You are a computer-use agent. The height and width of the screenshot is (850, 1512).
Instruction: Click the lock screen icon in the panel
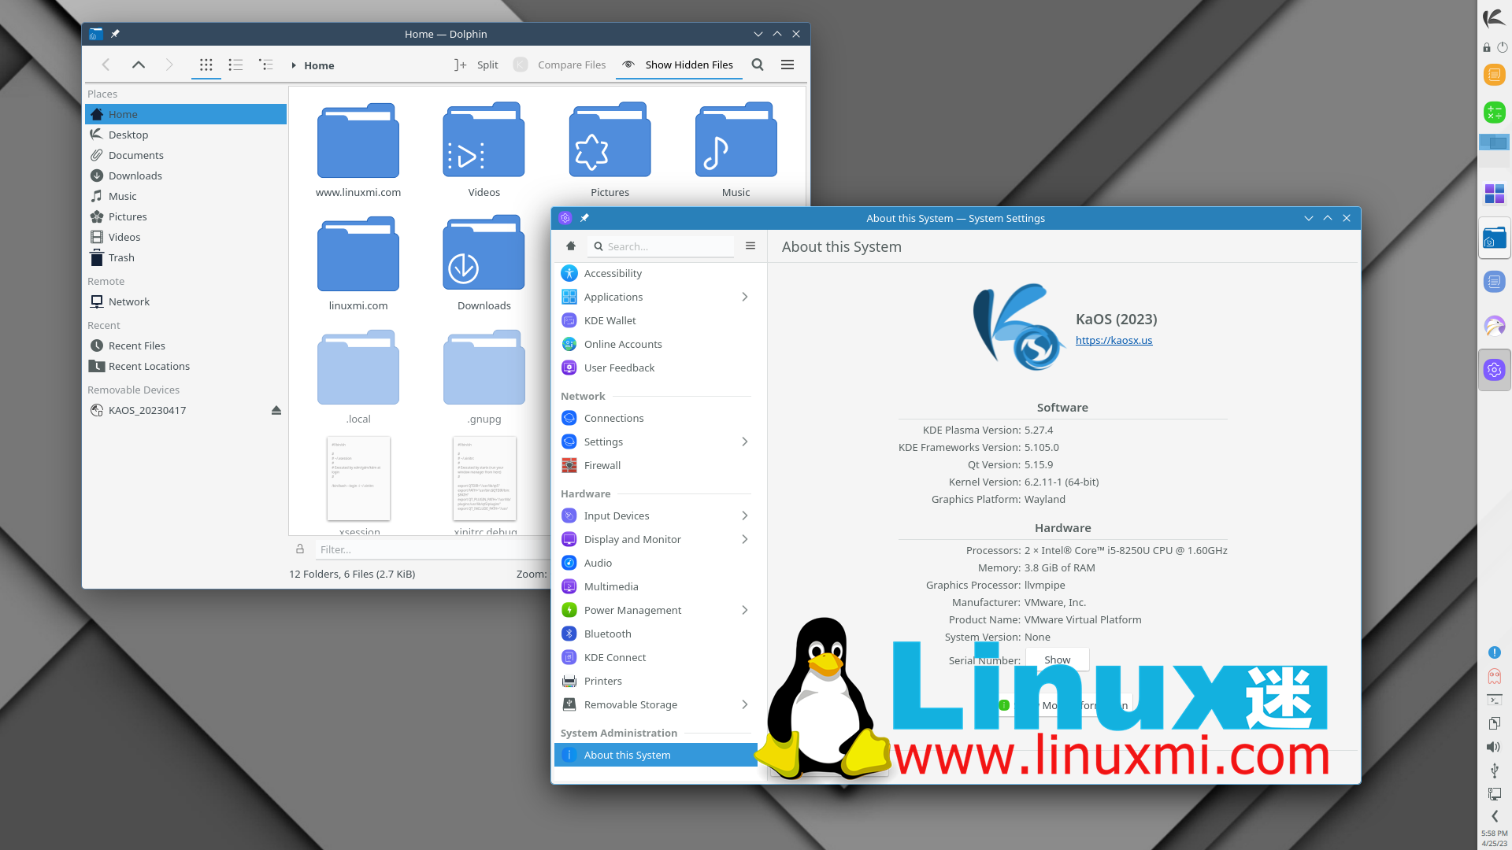click(1487, 48)
